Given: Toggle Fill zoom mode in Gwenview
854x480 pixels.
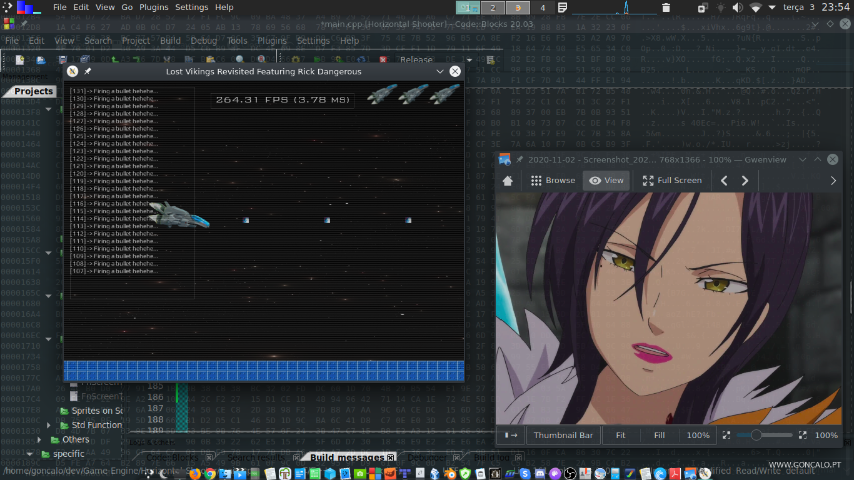Looking at the screenshot, I should point(659,435).
